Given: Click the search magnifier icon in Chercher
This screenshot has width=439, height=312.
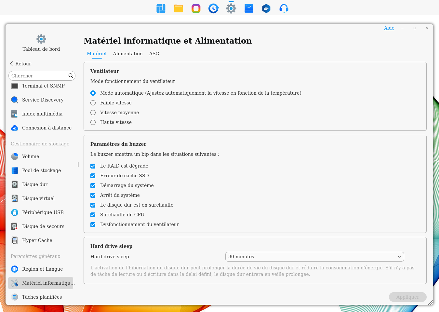Looking at the screenshot, I should click(71, 76).
